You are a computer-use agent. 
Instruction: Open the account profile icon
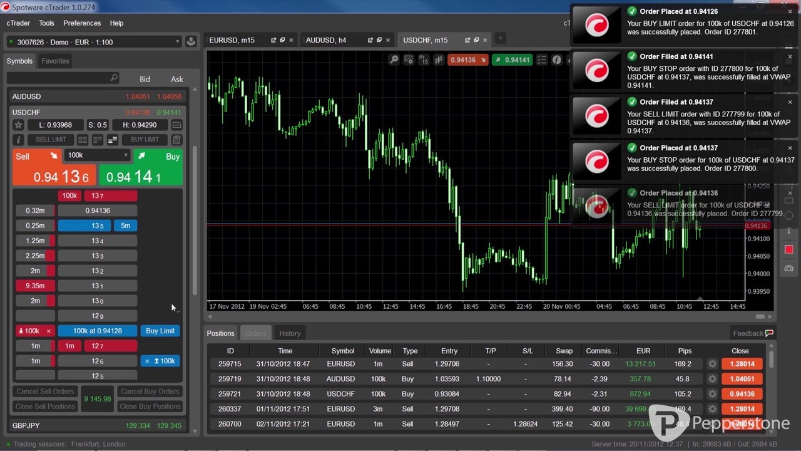[191, 42]
